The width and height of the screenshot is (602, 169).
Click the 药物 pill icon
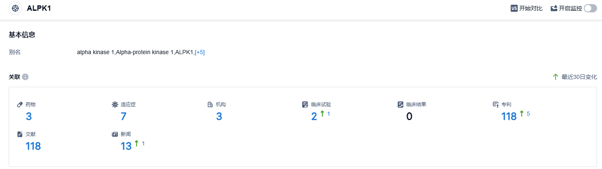tap(20, 105)
